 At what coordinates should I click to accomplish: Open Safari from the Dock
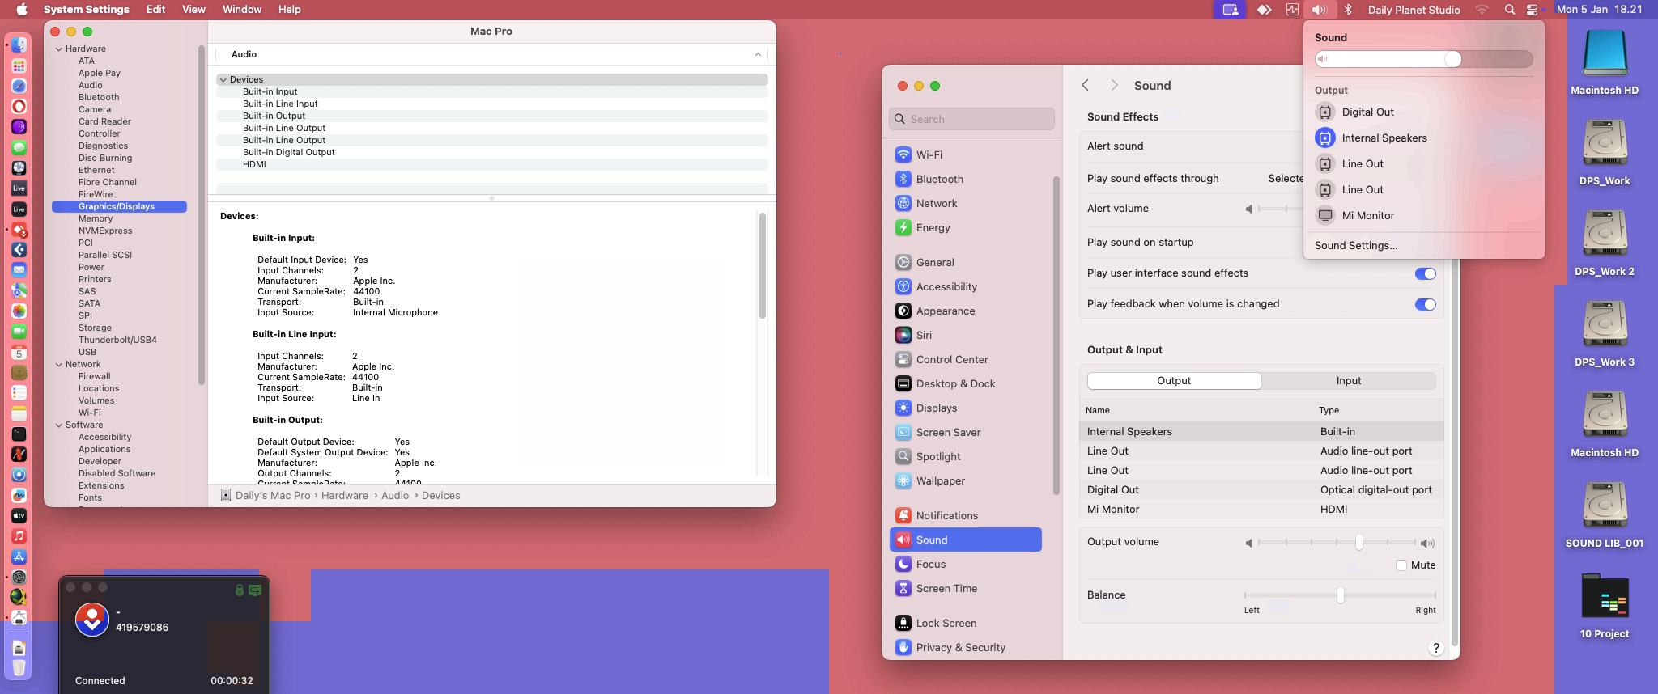pyautogui.click(x=19, y=86)
